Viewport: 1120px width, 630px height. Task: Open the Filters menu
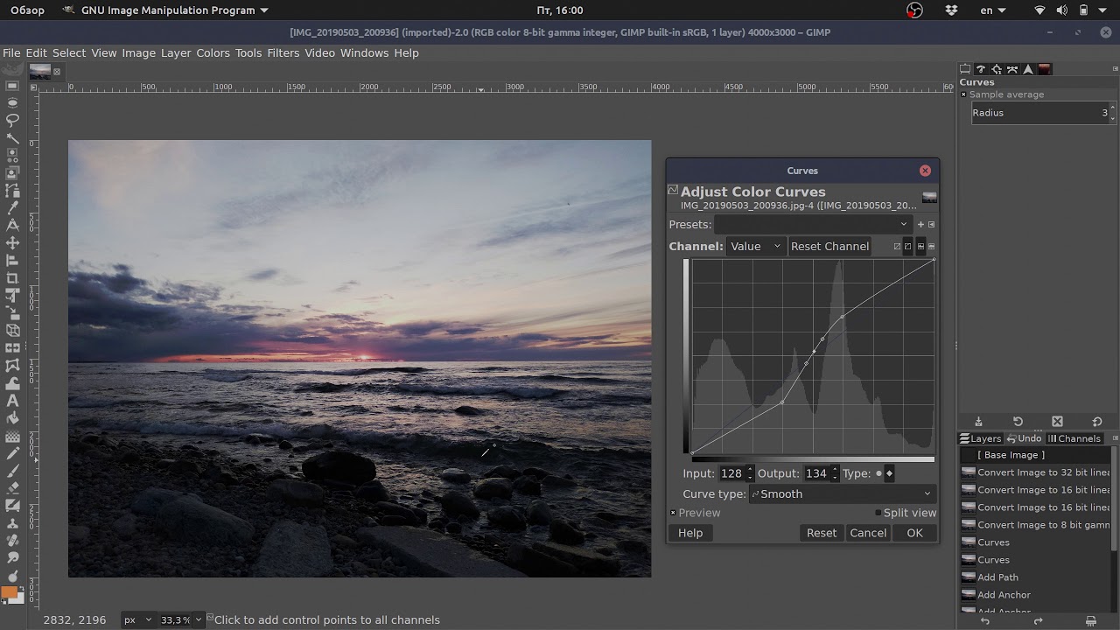pyautogui.click(x=283, y=52)
